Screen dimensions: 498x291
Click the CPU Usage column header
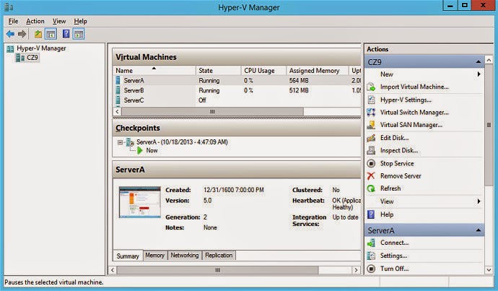click(263, 71)
